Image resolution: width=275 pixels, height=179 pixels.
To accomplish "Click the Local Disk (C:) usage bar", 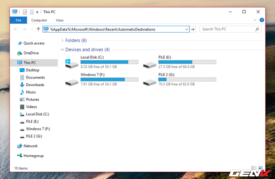I will coord(110,62).
